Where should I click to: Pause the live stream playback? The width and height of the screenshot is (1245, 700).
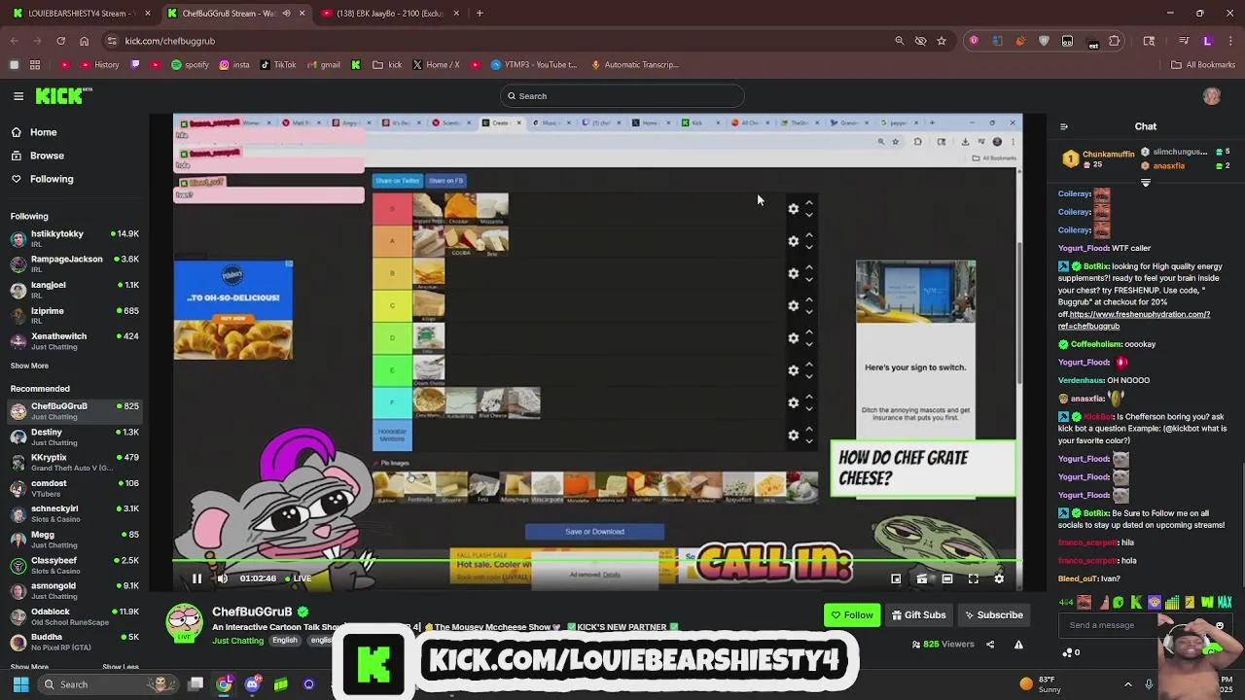coord(196,578)
